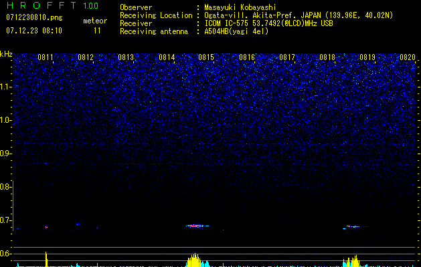Click the 'Receiving antenna' field label
This screenshot has height=267, width=421.
pyautogui.click(x=154, y=31)
